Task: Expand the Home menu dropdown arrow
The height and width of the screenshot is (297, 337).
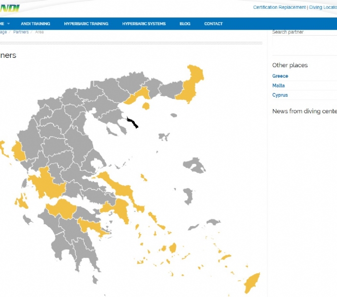Action: tap(8, 24)
